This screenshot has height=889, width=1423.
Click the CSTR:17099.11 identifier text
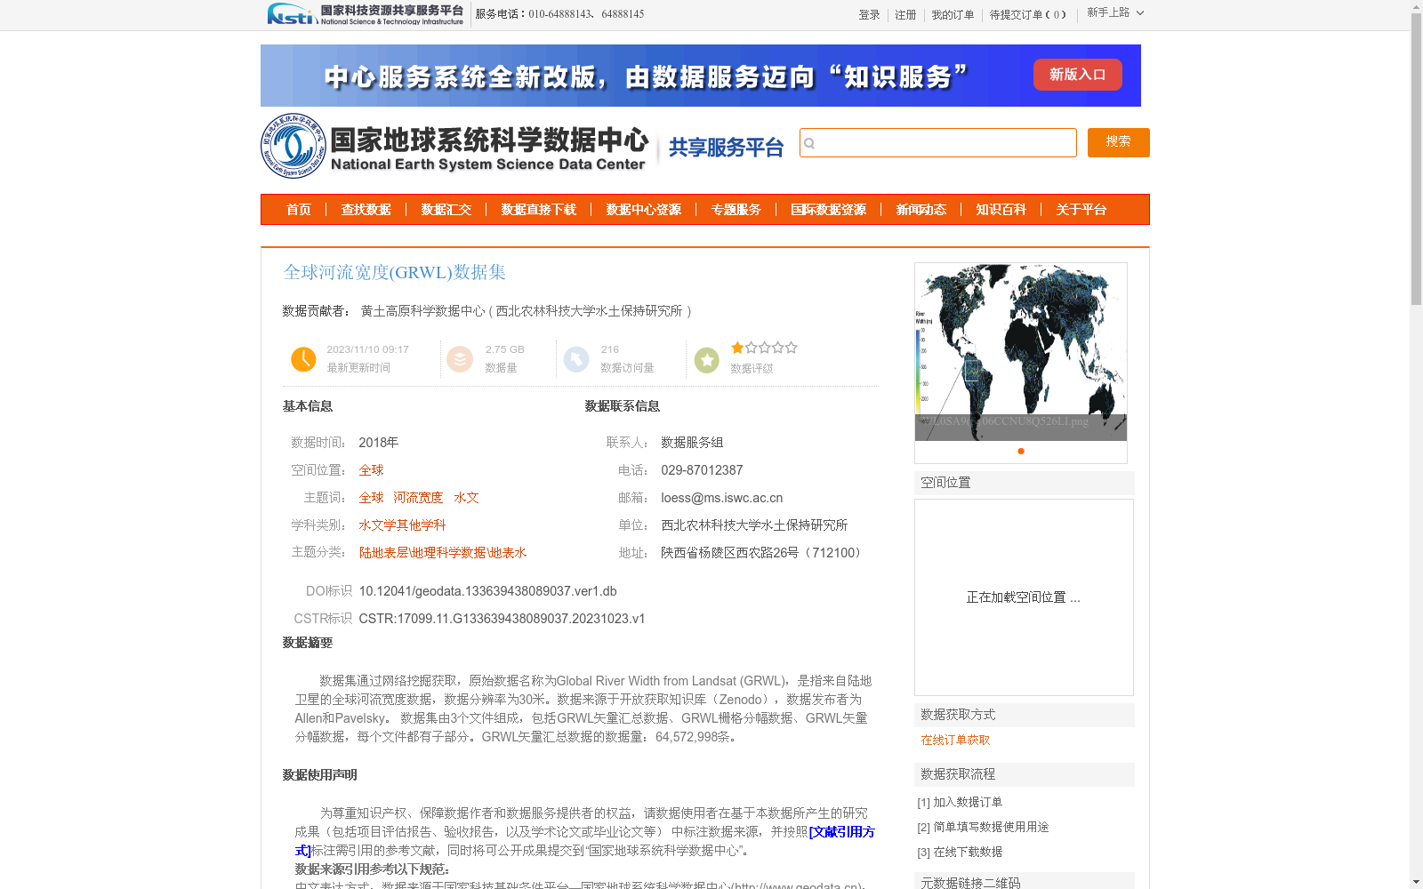pyautogui.click(x=502, y=619)
